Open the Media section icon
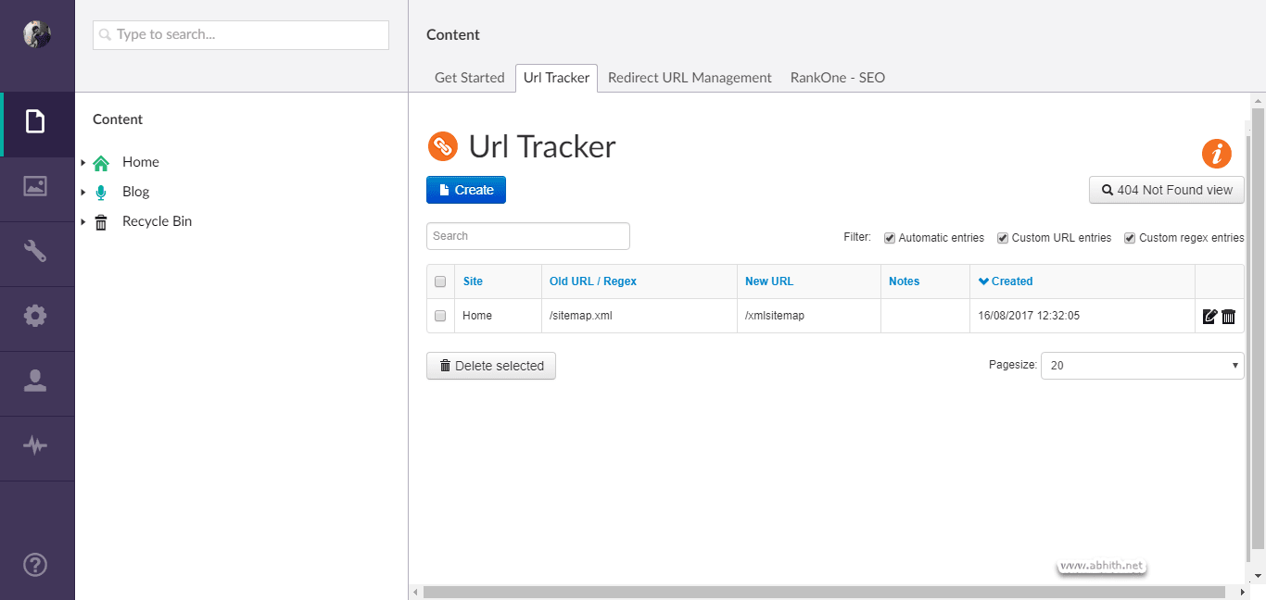Viewport: 1266px width, 600px height. (37, 188)
